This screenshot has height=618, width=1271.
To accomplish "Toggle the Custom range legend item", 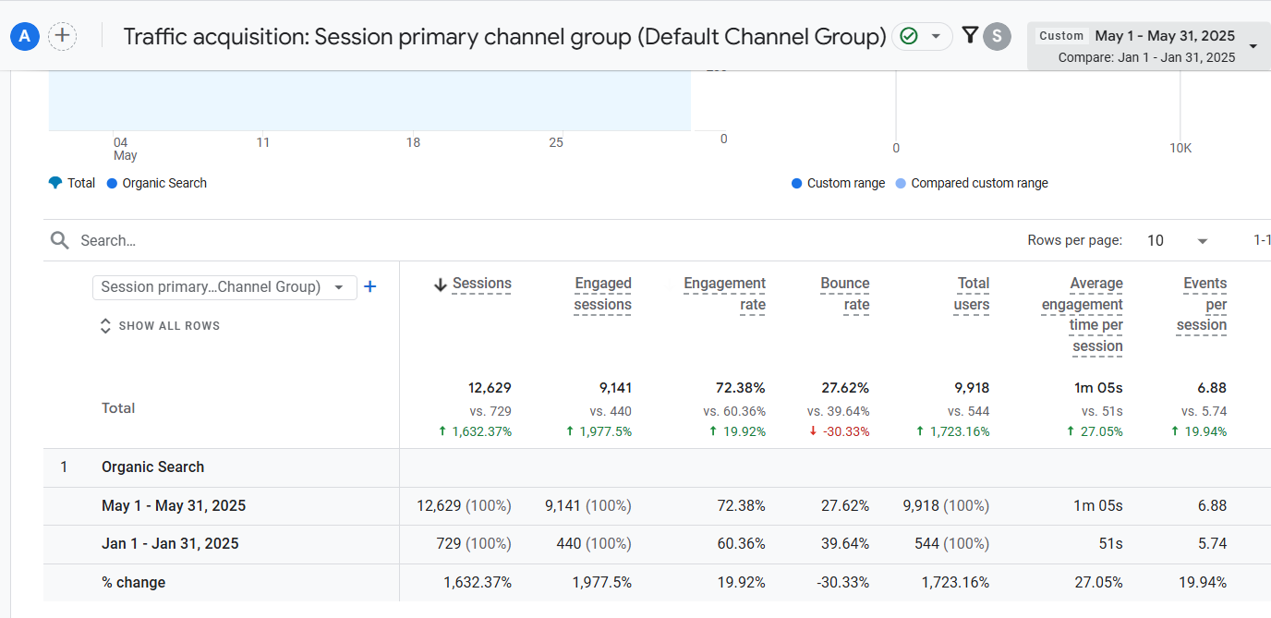I will click(838, 183).
